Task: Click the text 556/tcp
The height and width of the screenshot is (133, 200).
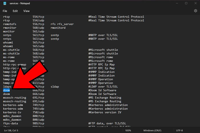Action: pos(38,24)
